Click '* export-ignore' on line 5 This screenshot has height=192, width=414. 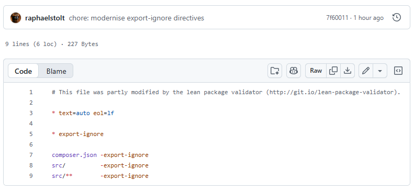click(77, 134)
